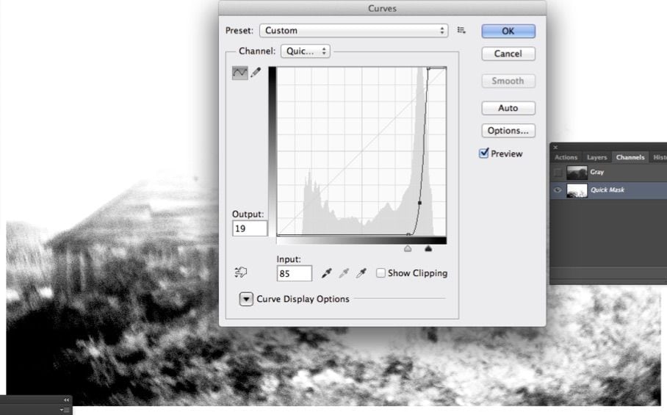The height and width of the screenshot is (415, 667).
Task: Activate the on-image adjustment hand tool
Action: coord(240,273)
